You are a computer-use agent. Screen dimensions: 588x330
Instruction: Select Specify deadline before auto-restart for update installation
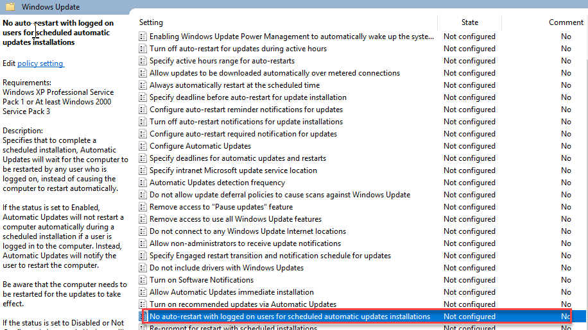click(x=248, y=97)
